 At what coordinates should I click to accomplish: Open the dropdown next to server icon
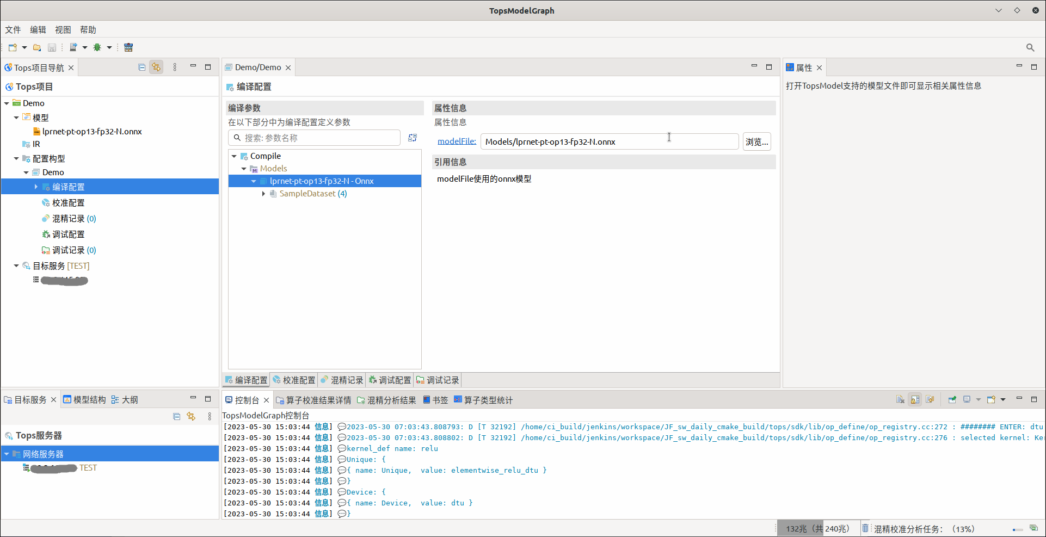[x=85, y=47]
